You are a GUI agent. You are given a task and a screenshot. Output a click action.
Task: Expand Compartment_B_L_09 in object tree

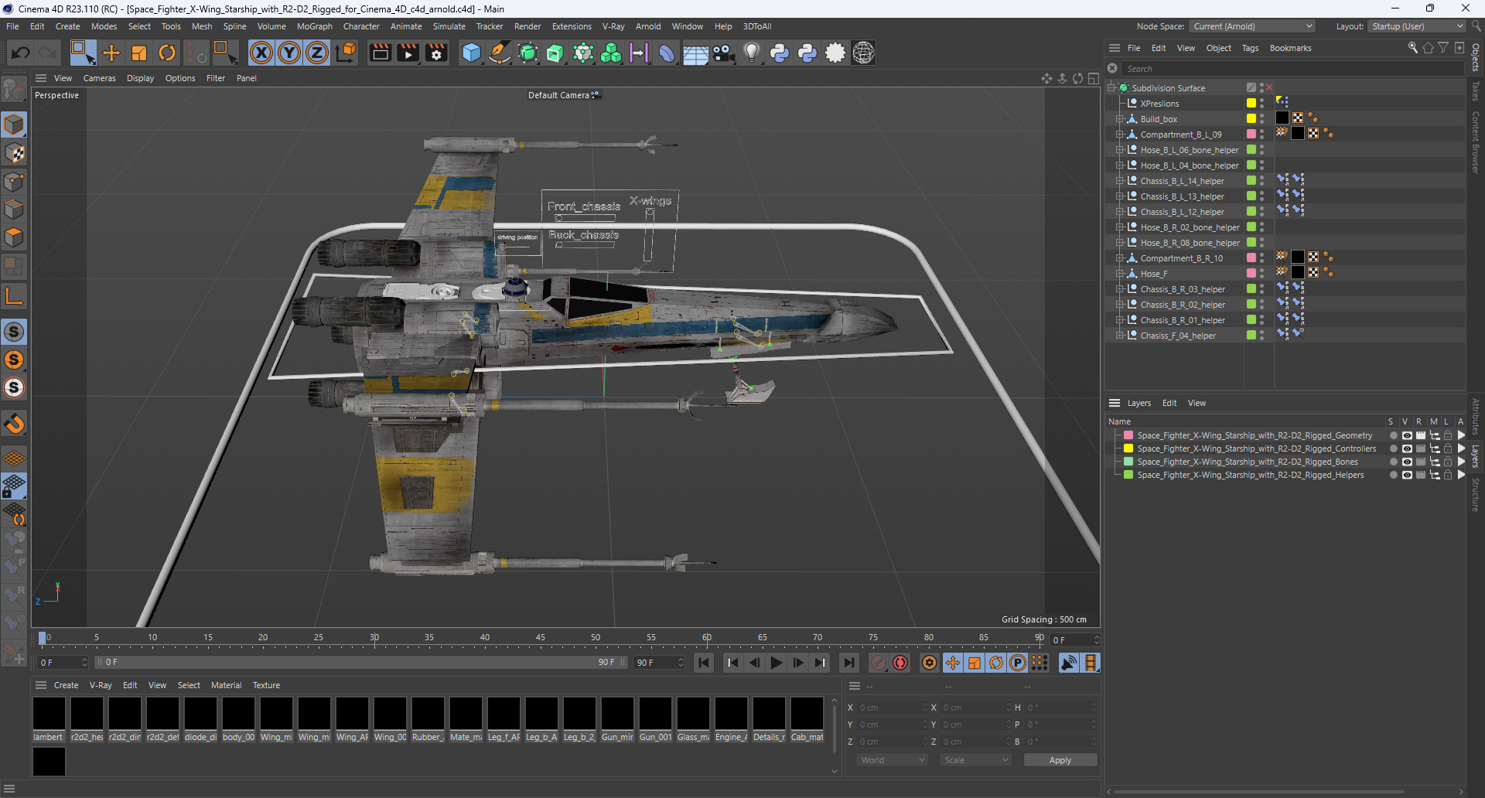[x=1119, y=135]
